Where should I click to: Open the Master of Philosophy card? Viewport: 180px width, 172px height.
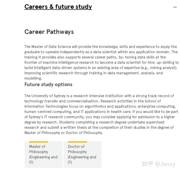tap(44, 154)
